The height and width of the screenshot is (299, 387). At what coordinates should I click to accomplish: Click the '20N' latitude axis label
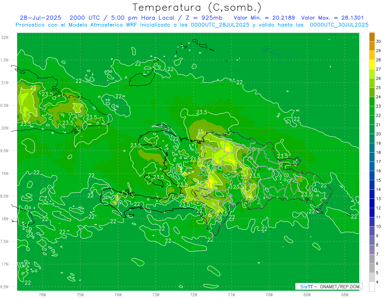(5, 128)
